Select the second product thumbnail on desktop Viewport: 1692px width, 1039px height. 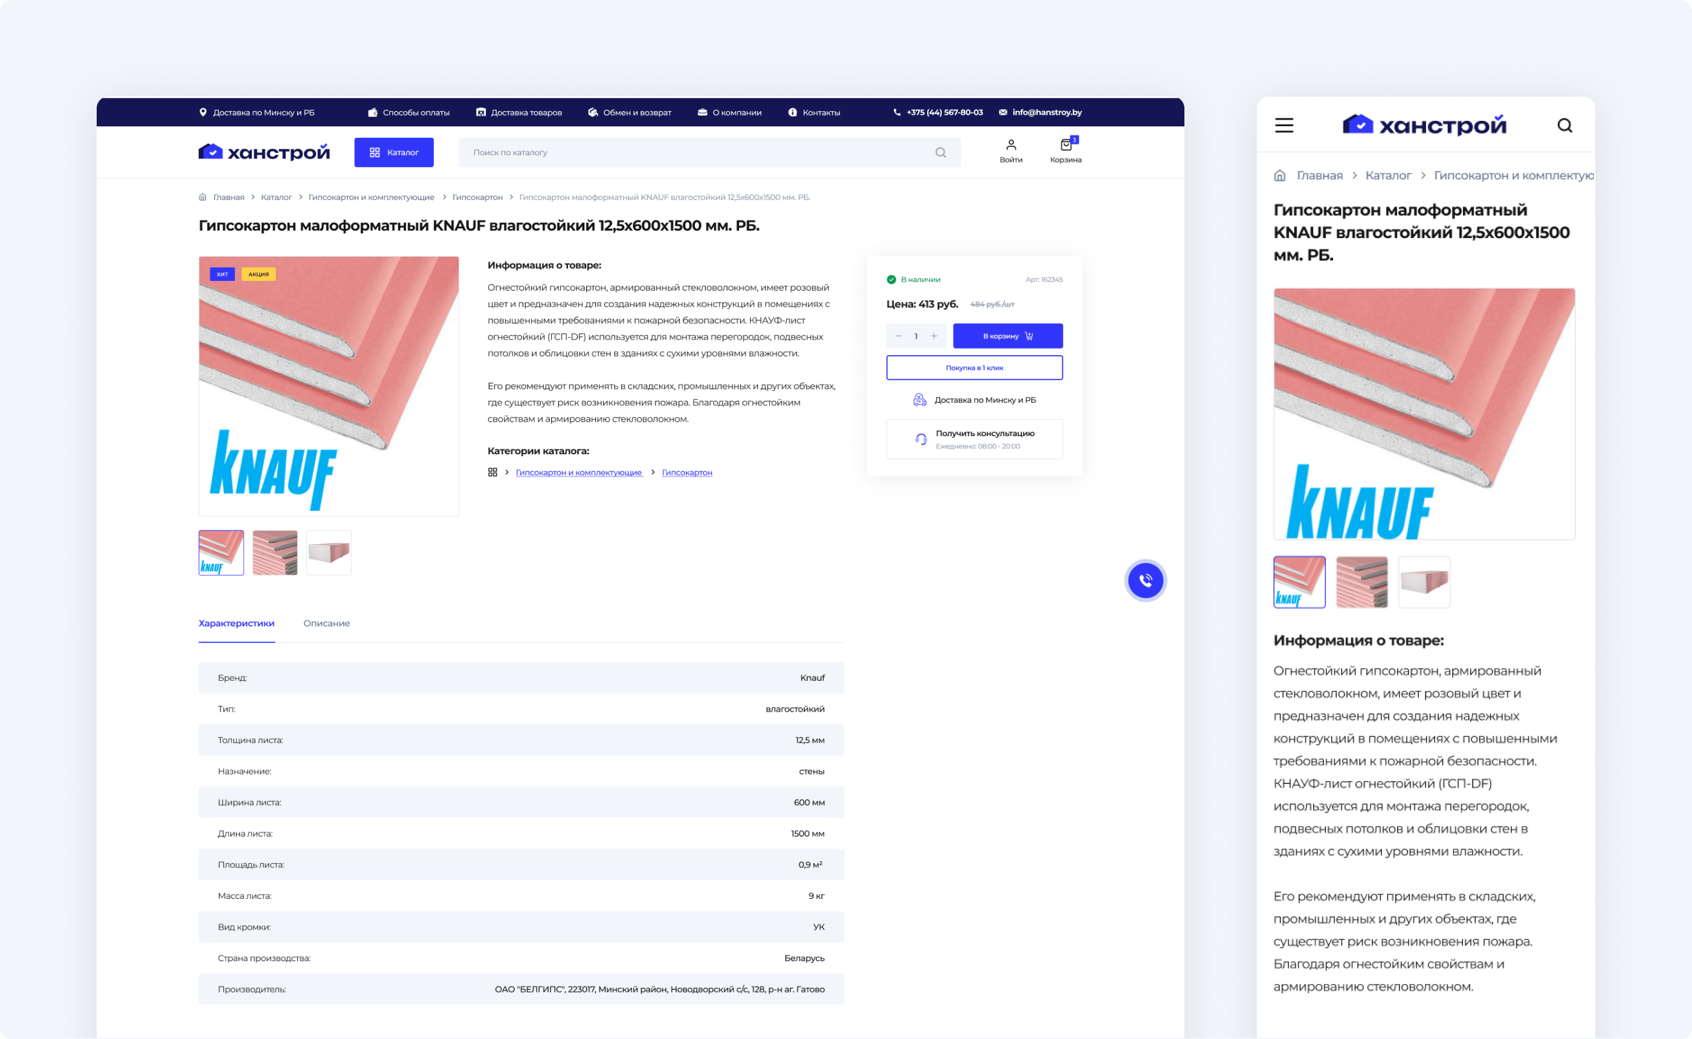275,553
